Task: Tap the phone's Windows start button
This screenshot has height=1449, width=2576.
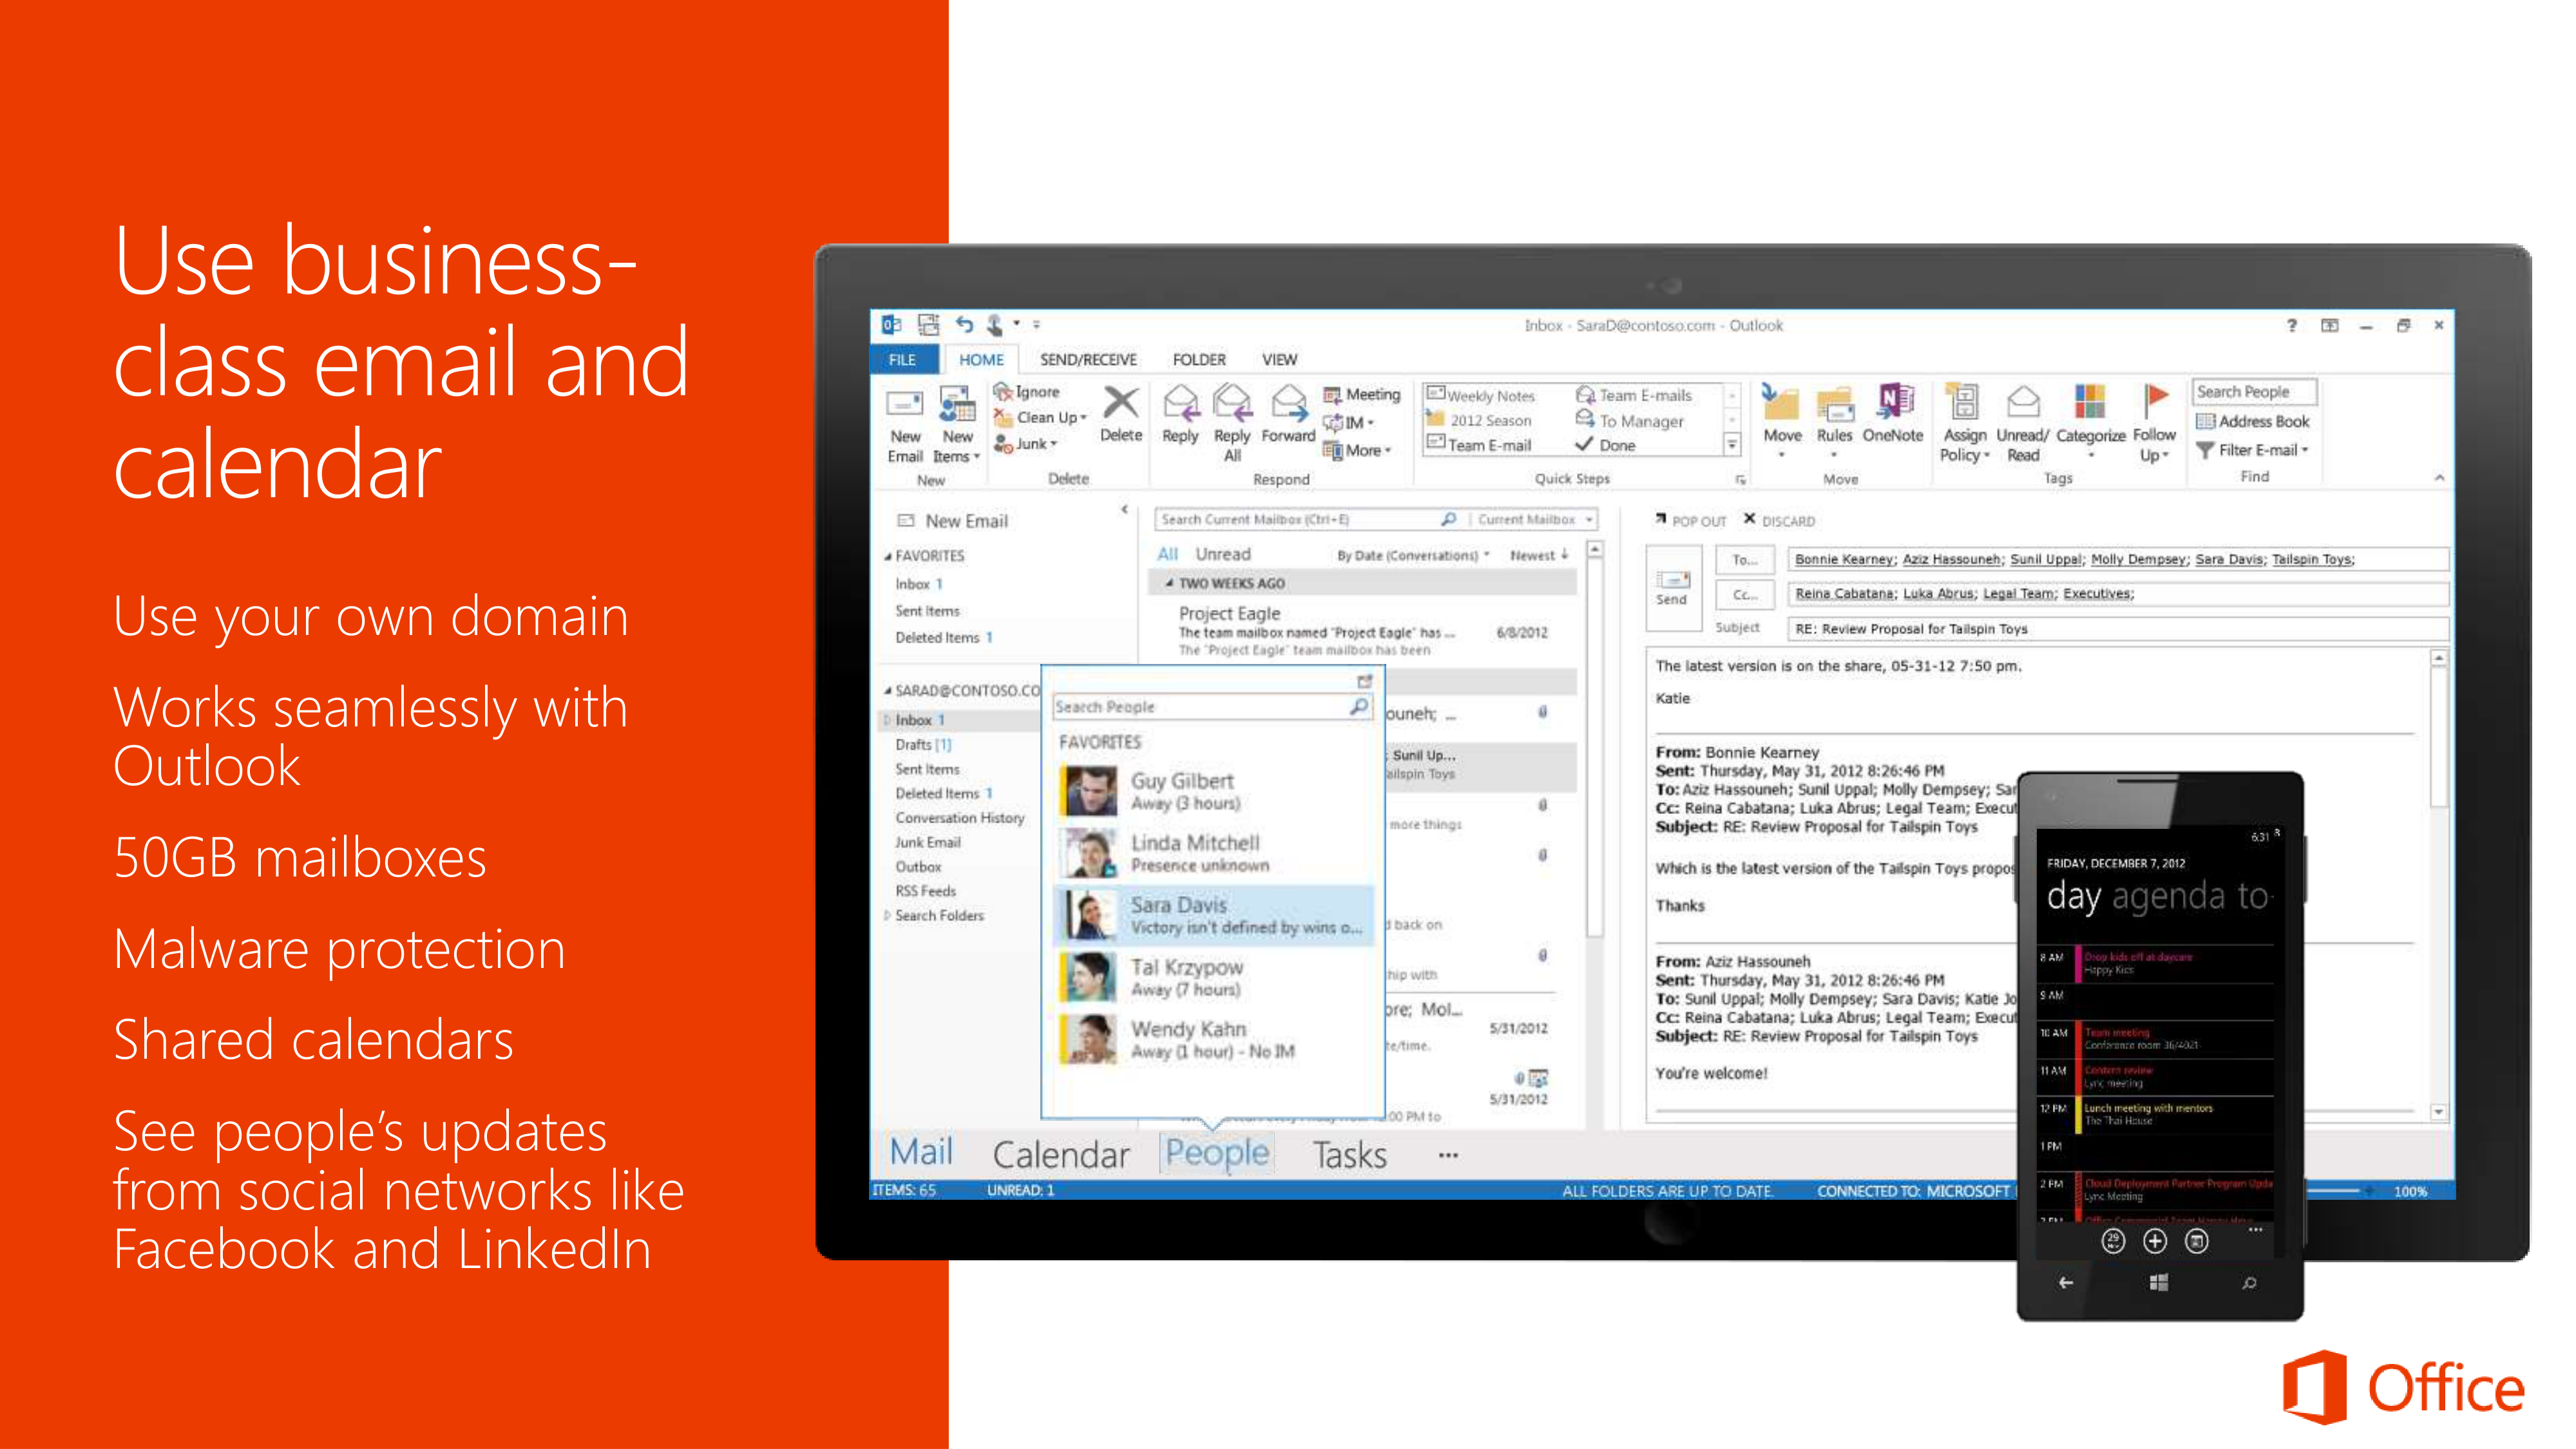Action: (x=2158, y=1283)
